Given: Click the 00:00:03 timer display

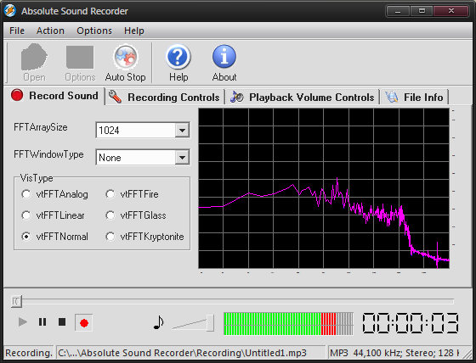Looking at the screenshot, I should coord(411,323).
